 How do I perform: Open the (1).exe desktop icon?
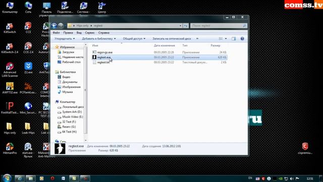[28, 68]
